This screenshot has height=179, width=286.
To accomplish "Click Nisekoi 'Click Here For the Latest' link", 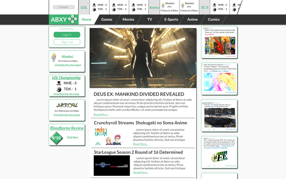I will click(x=68, y=65).
